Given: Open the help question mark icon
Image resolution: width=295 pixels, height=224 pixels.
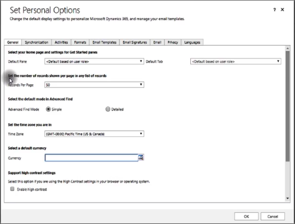Looking at the screenshot, I should click(x=275, y=9).
